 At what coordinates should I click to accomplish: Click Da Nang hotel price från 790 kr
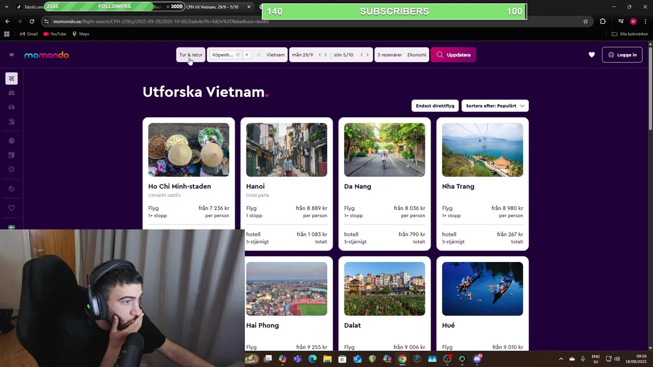(x=412, y=234)
